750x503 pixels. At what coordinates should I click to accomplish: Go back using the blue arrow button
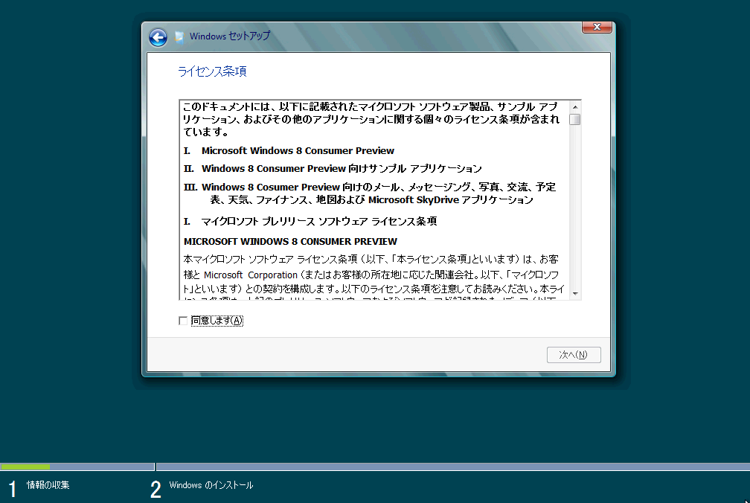click(158, 37)
